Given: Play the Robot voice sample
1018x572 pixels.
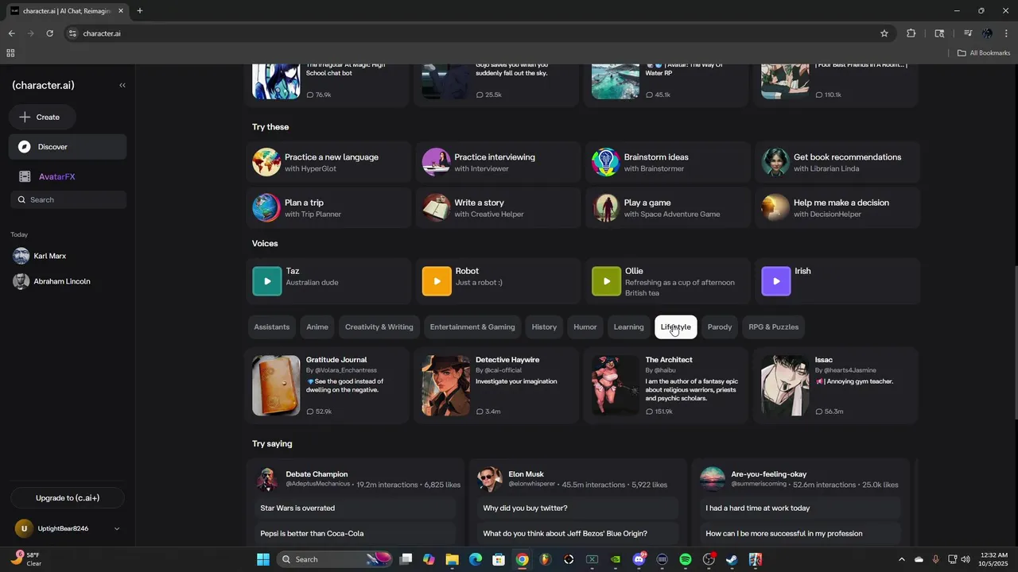Looking at the screenshot, I should click(x=437, y=281).
